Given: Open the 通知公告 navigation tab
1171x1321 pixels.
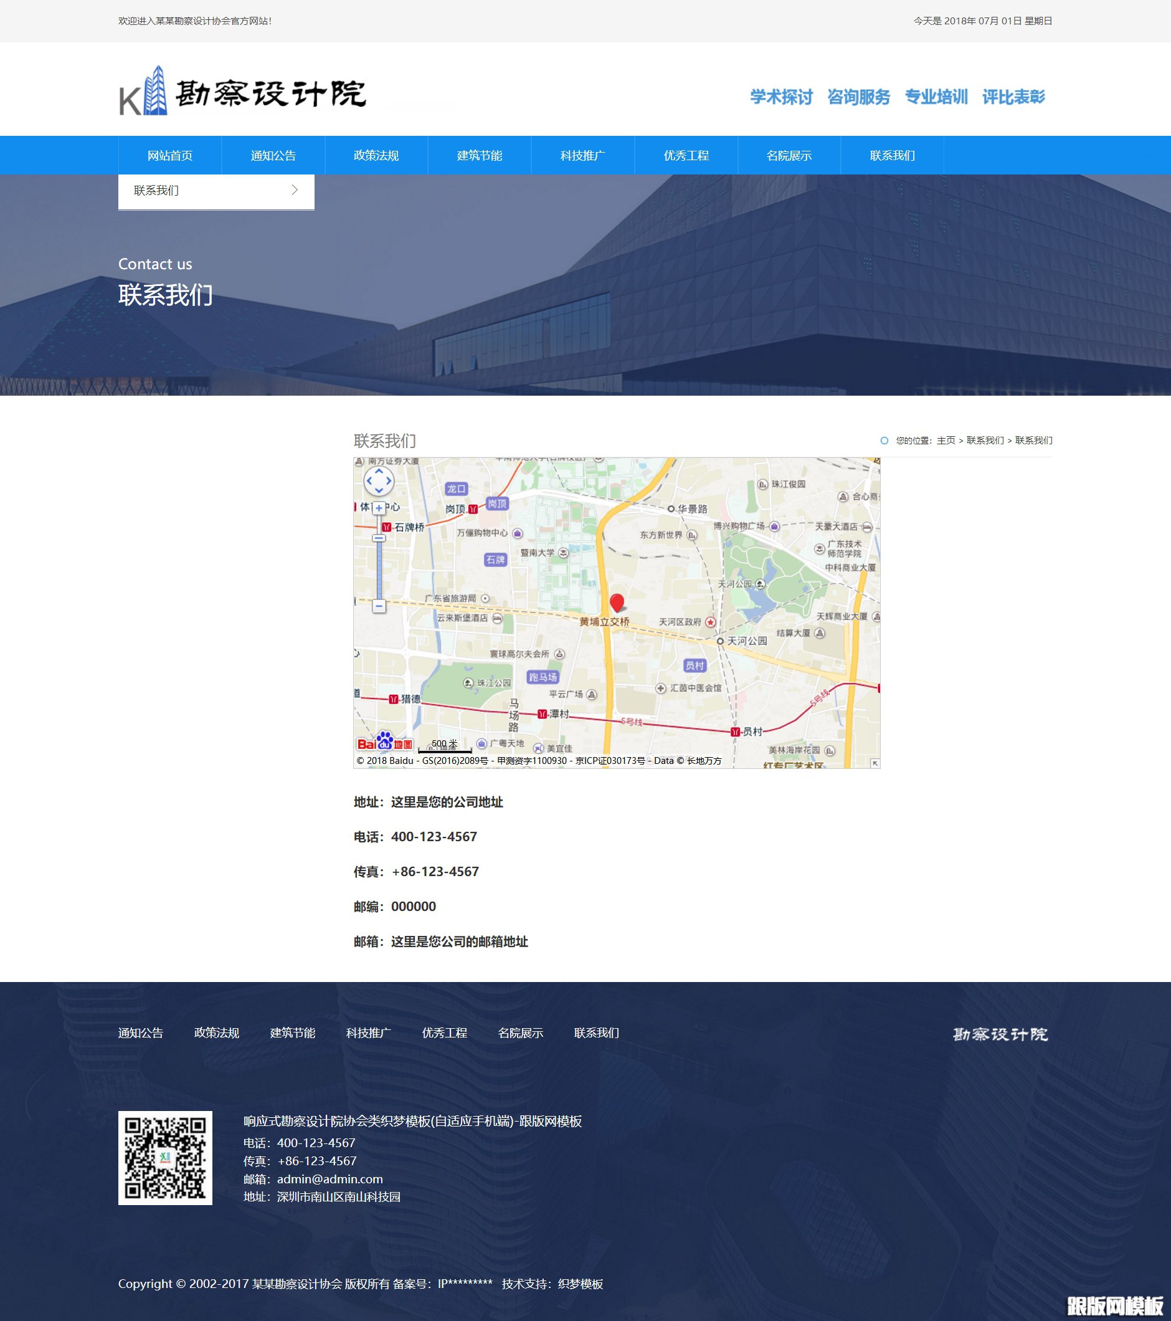Looking at the screenshot, I should point(273,155).
